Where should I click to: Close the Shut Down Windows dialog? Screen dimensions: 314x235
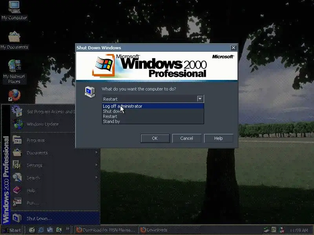[233, 47]
